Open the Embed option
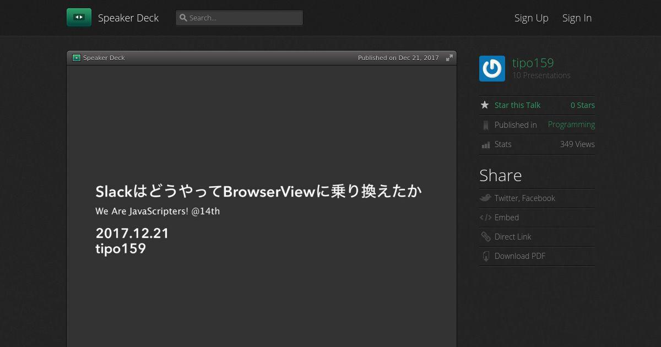This screenshot has height=347, width=661. pos(507,218)
